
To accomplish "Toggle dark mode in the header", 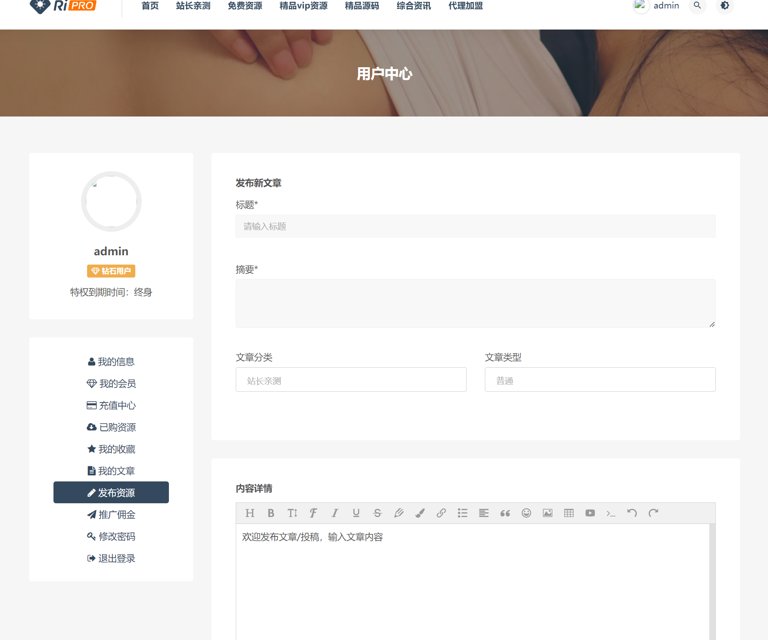I will pos(725,6).
